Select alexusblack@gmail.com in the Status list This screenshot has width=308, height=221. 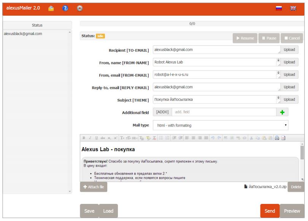click(23, 33)
